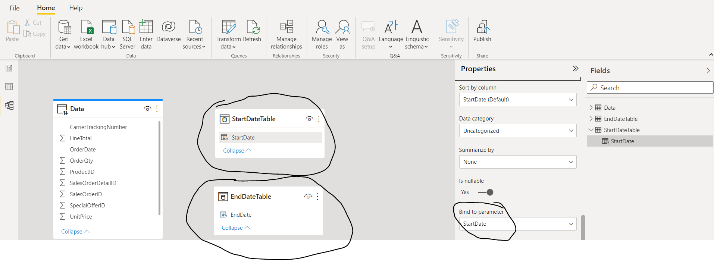Collapse StartDateTable in Fields pane

pyautogui.click(x=591, y=130)
